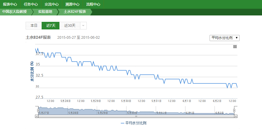Go to 交流中心 in the top navigation
262x129 pixels.
click(x=52, y=4)
